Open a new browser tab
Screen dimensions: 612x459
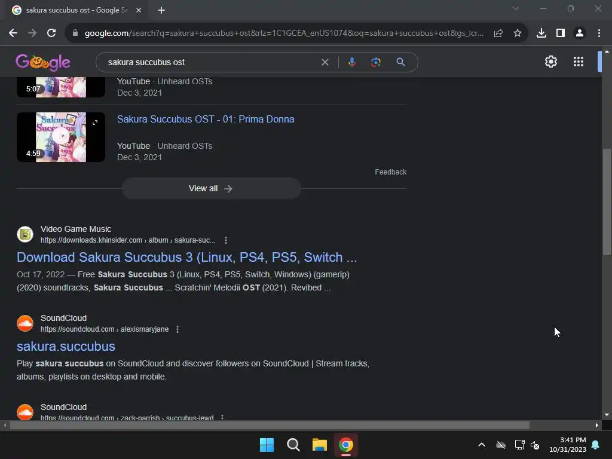[161, 10]
